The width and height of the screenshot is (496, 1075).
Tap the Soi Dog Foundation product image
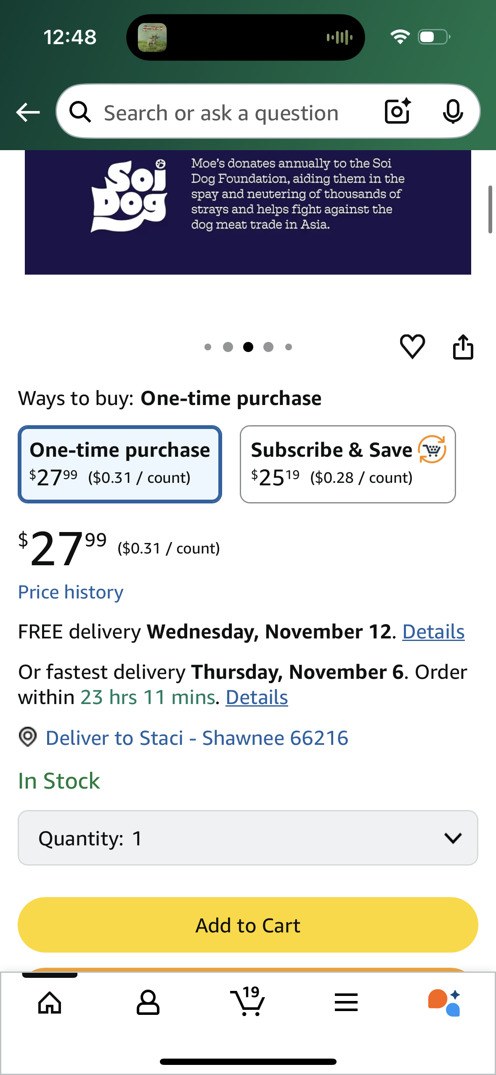point(248,212)
